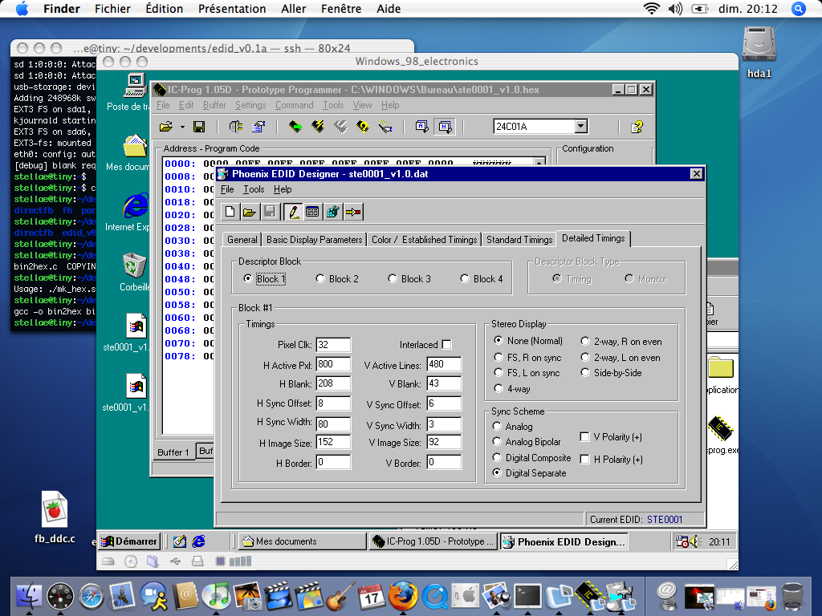Click the IC-Prog help question mark icon
822x616 pixels.
(x=637, y=127)
